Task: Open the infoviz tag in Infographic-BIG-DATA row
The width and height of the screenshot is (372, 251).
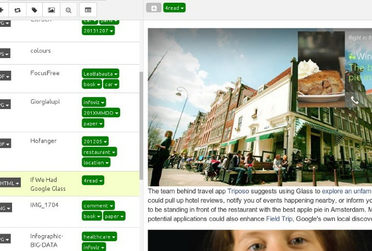Action: coord(94,247)
